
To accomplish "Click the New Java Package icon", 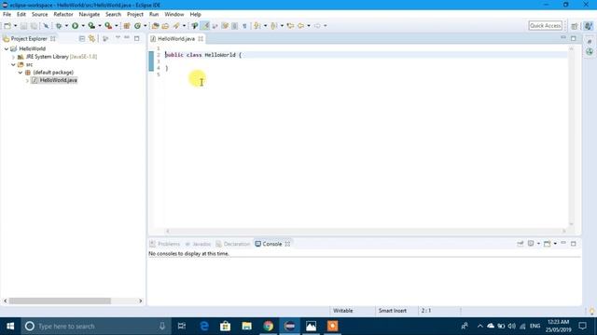I will click(127, 26).
